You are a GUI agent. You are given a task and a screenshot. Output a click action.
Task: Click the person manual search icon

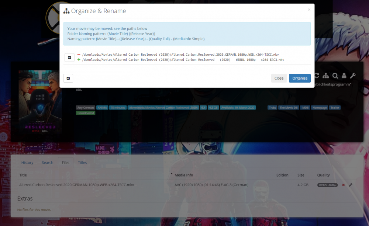pyautogui.click(x=344, y=76)
